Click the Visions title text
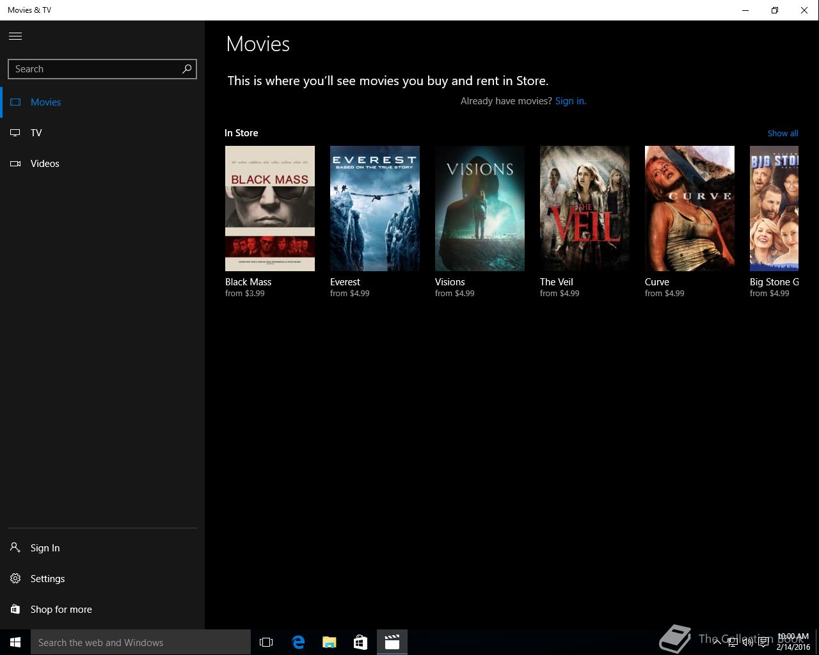Image resolution: width=819 pixels, height=655 pixels. click(450, 282)
